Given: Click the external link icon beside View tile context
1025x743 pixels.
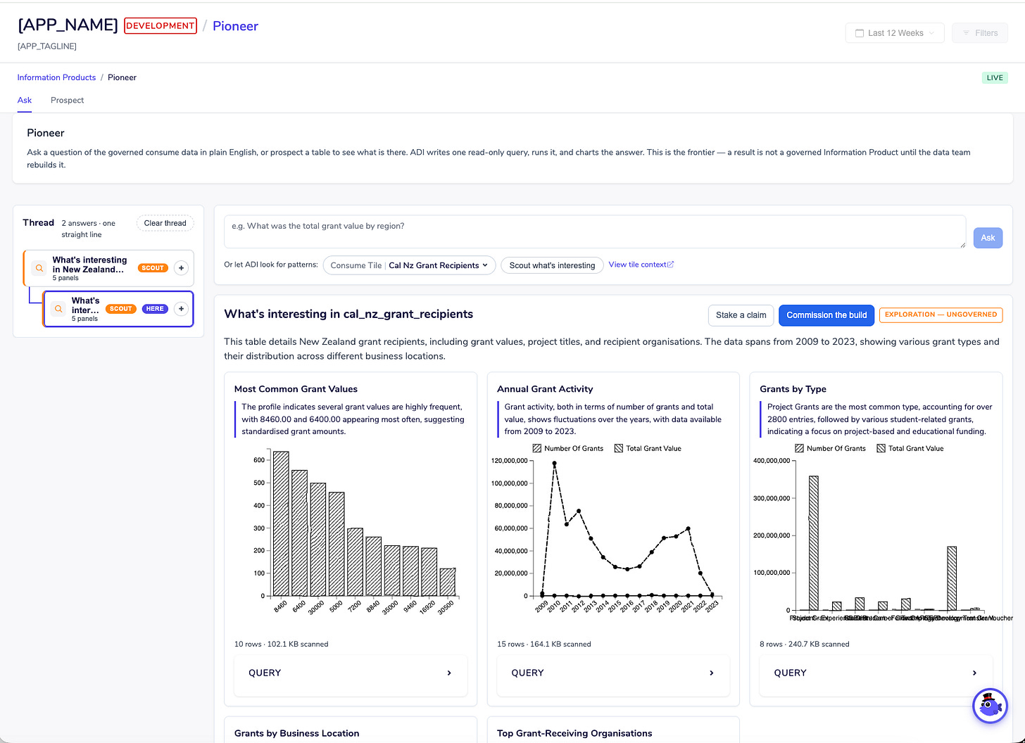Looking at the screenshot, I should pos(671,265).
